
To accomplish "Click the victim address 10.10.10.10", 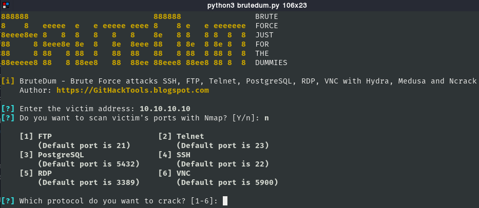I will click(x=165, y=109).
